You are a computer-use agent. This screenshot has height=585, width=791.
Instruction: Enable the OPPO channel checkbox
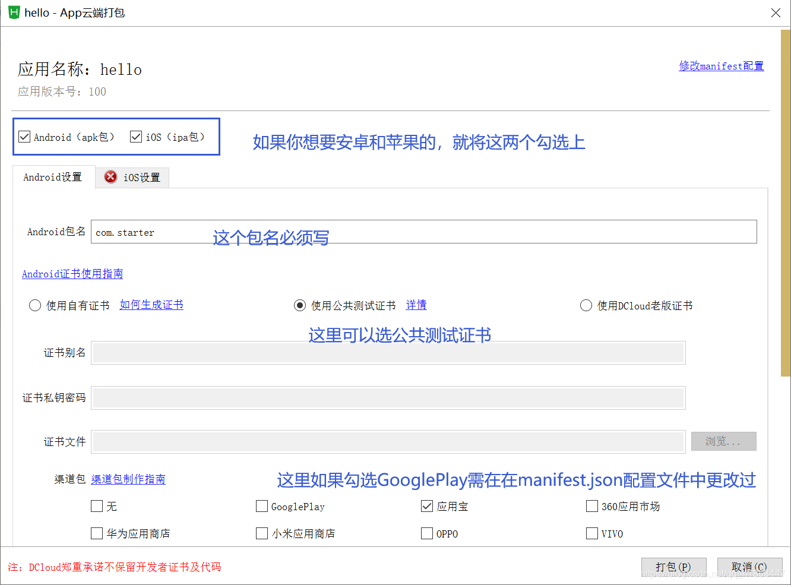click(427, 533)
